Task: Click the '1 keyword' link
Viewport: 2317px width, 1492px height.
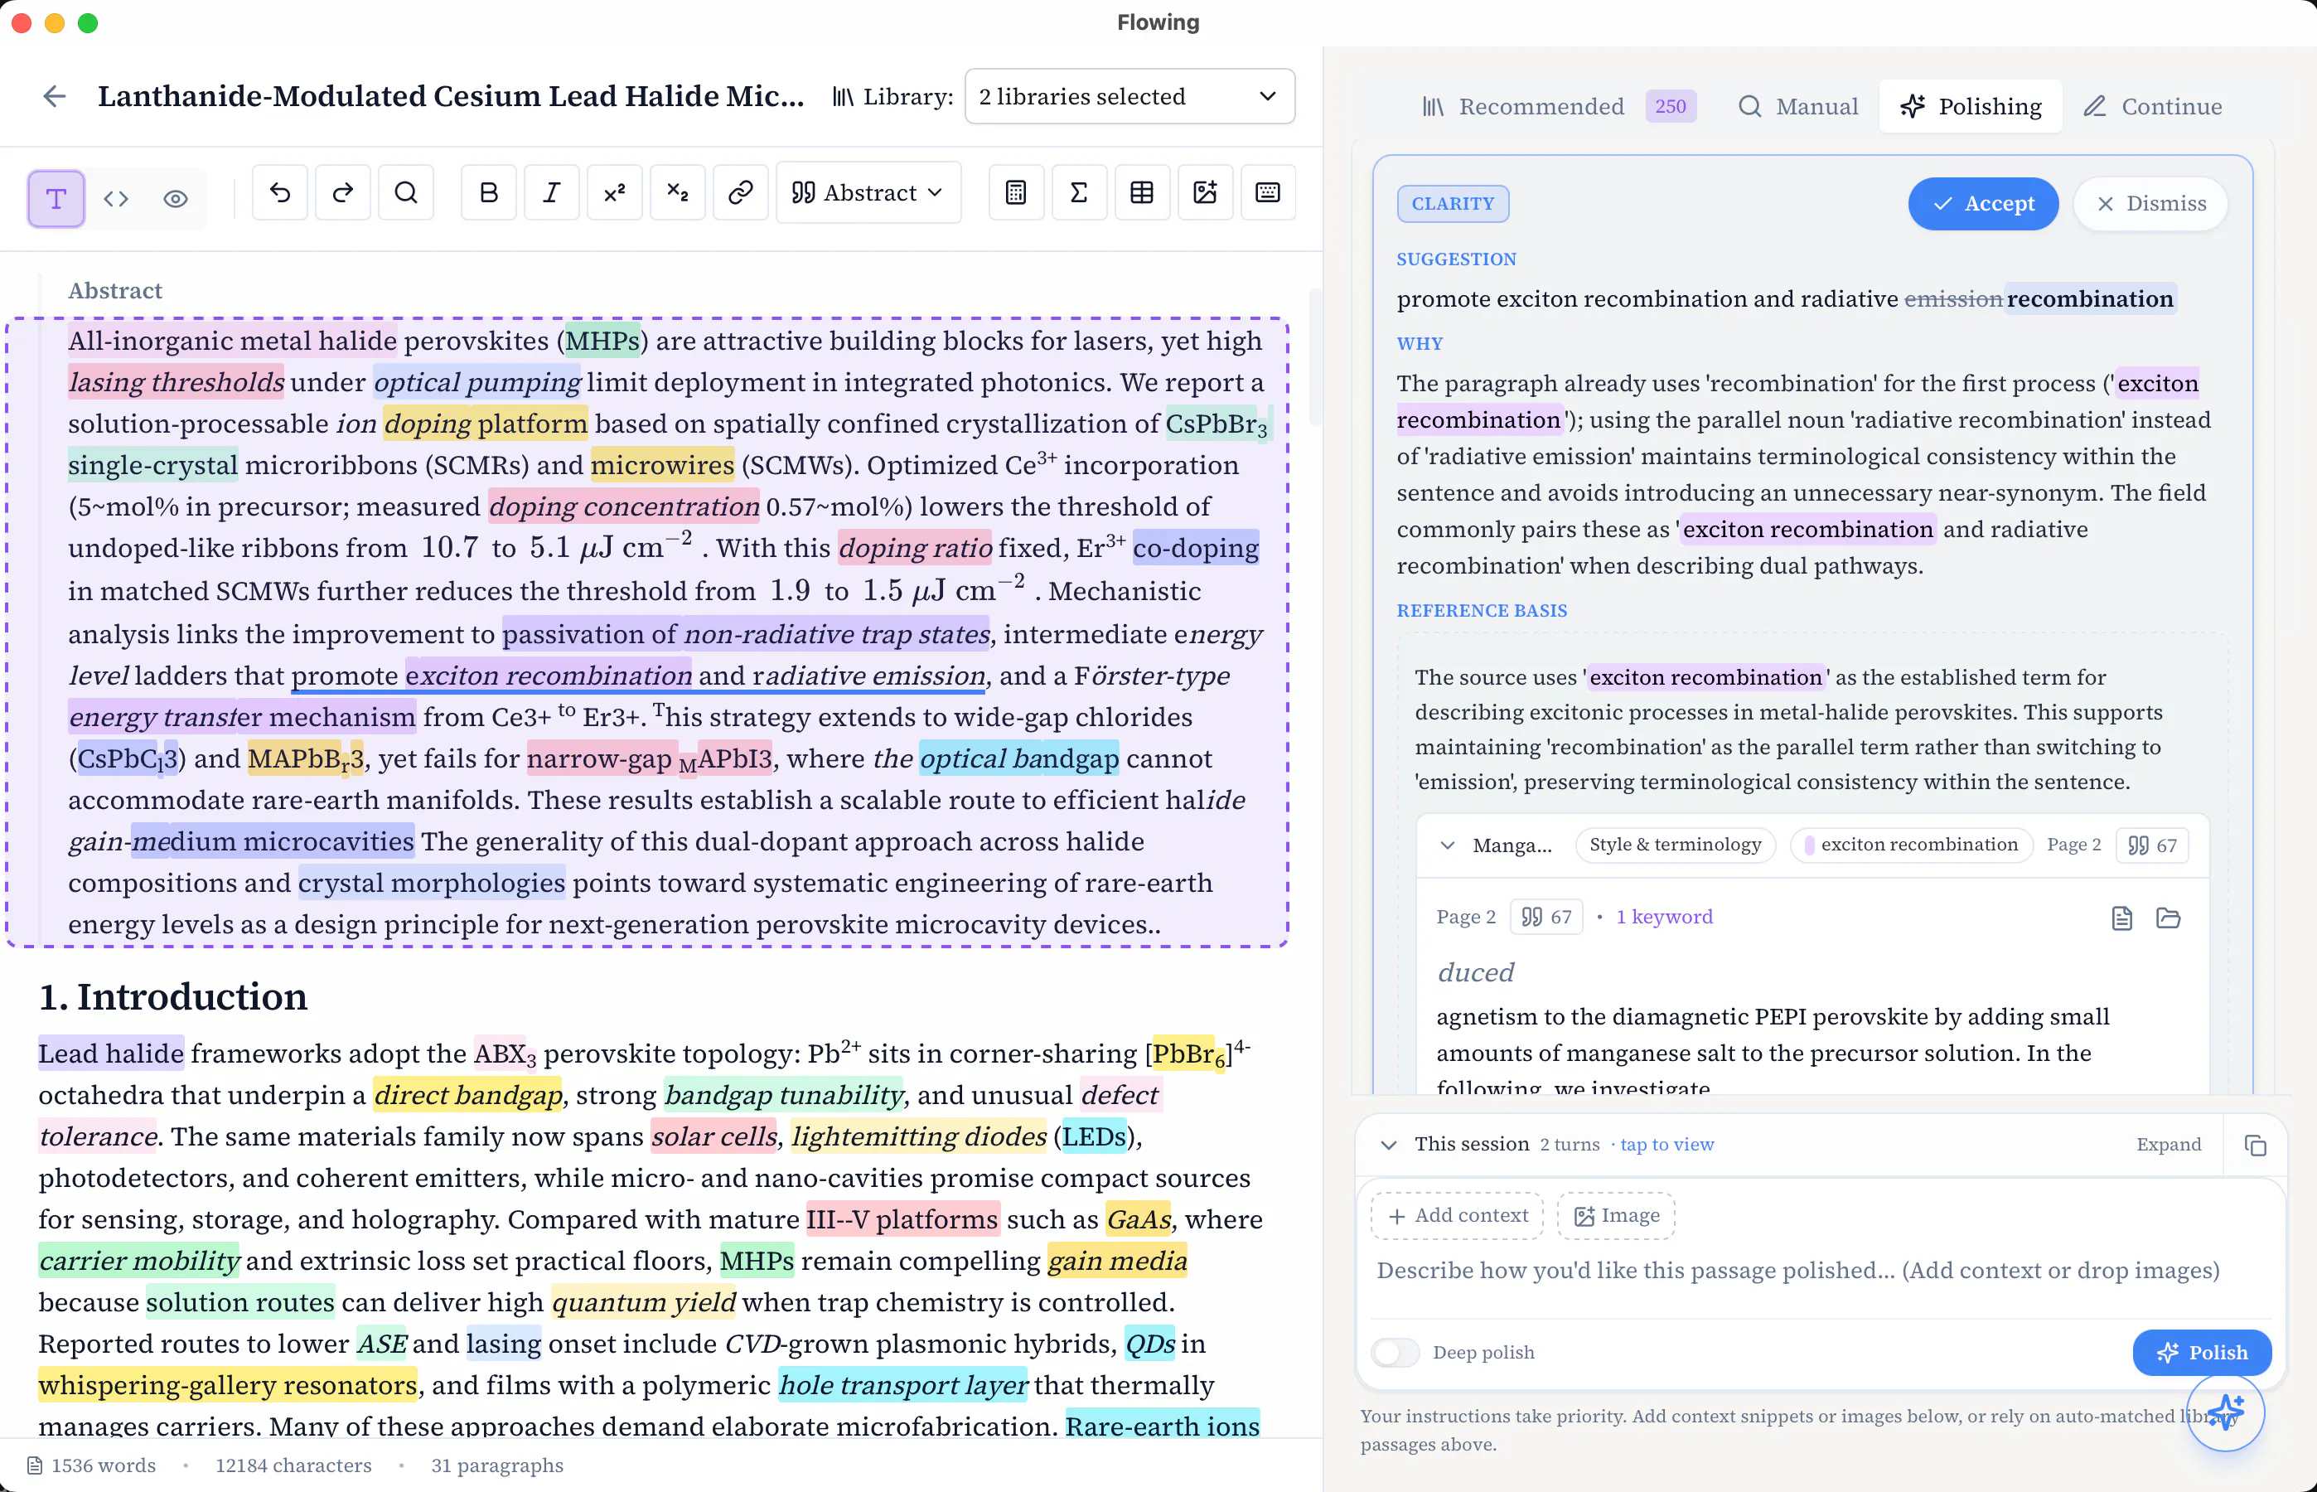Action: pyautogui.click(x=1664, y=917)
